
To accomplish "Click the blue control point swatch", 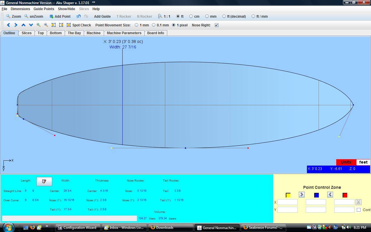I will [317, 195].
